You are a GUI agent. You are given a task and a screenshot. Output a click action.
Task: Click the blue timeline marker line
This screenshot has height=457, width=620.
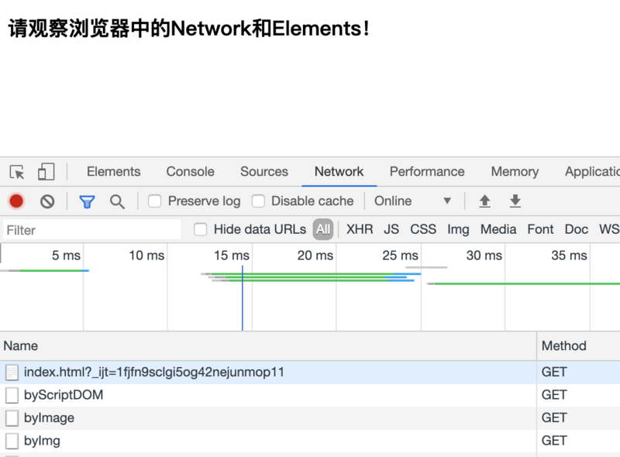point(242,302)
